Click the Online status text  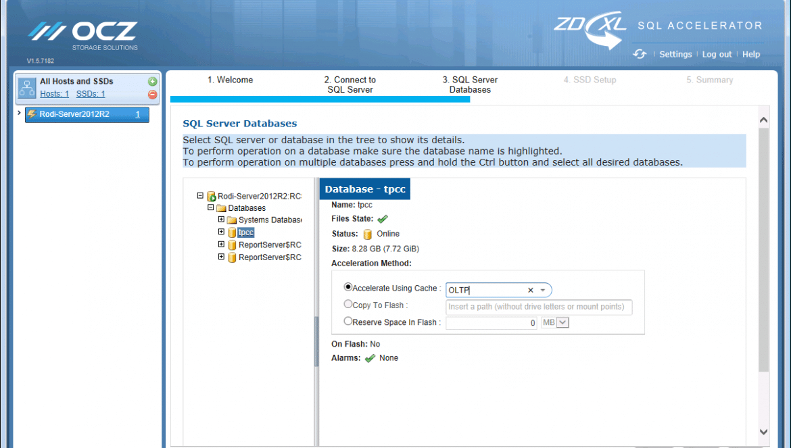pos(388,234)
